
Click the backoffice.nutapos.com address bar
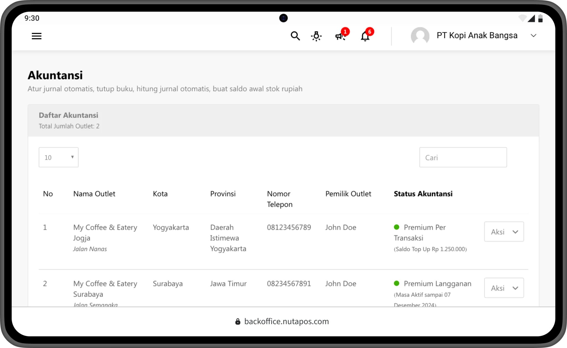point(286,321)
